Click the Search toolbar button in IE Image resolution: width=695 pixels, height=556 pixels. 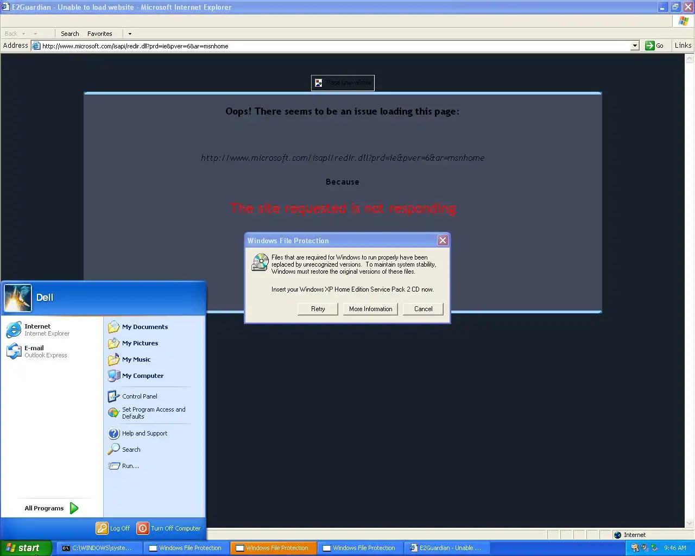[x=69, y=34]
